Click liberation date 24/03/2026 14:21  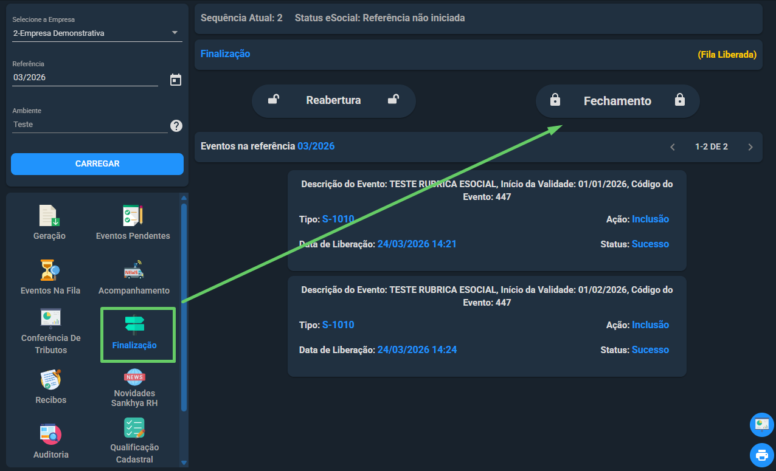pos(417,244)
